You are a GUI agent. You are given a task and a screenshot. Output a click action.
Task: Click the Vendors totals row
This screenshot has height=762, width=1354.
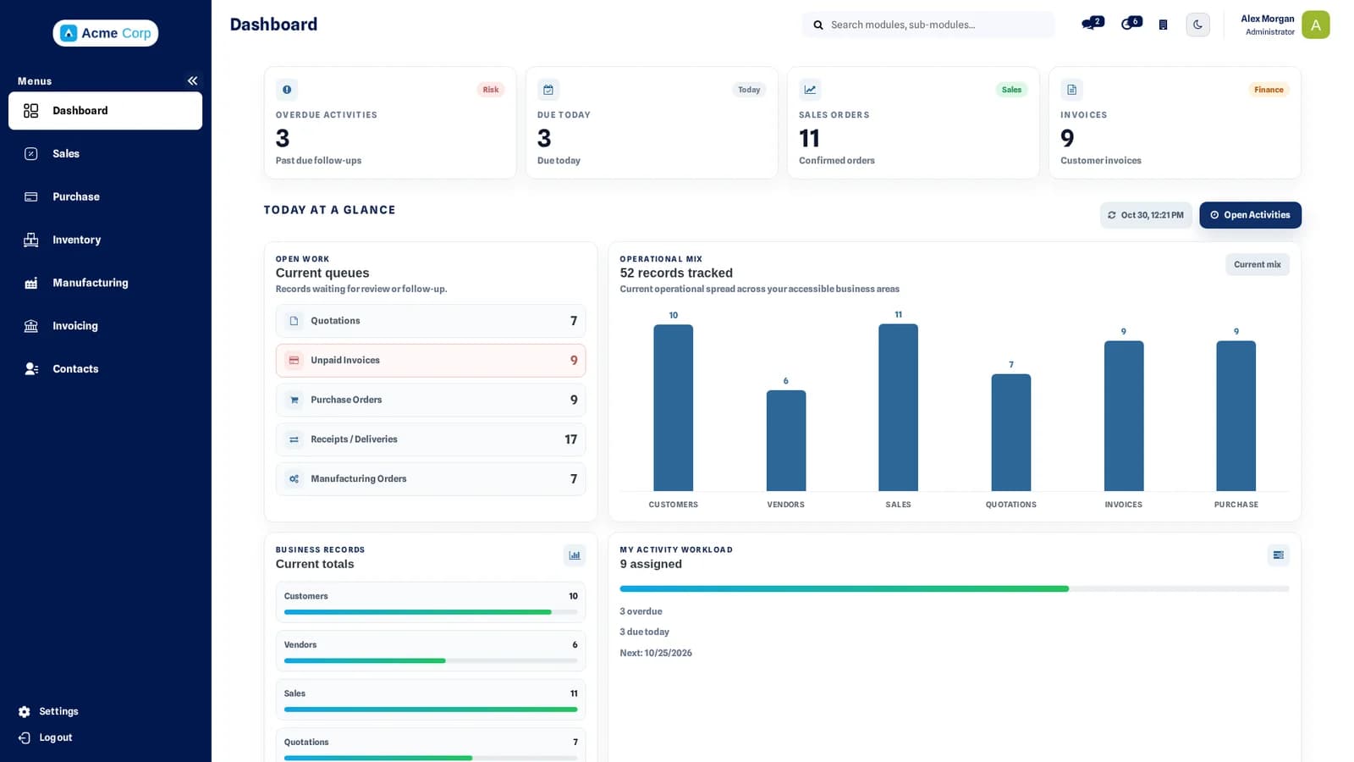pos(431,651)
